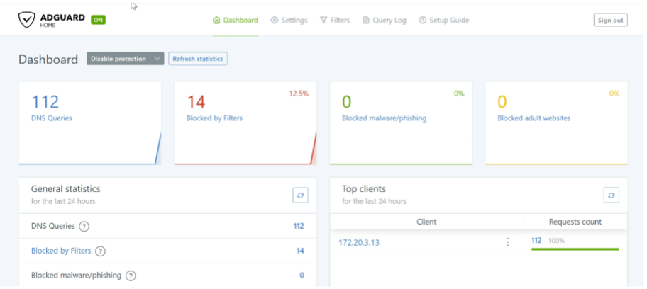The width and height of the screenshot is (647, 289).
Task: Click help icon next to Blocked by Filters
Action: (100, 251)
